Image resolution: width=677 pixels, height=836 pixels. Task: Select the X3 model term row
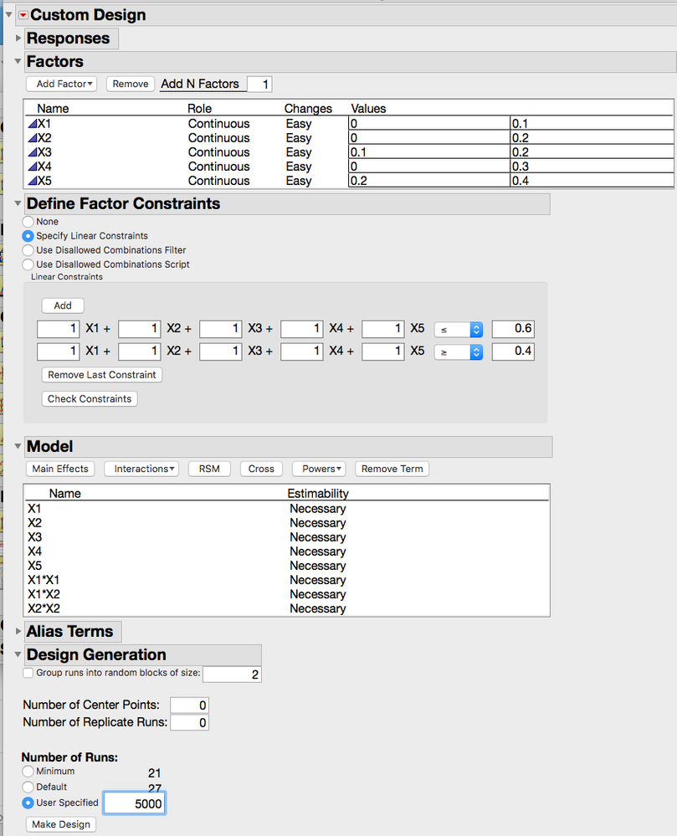[287, 537]
